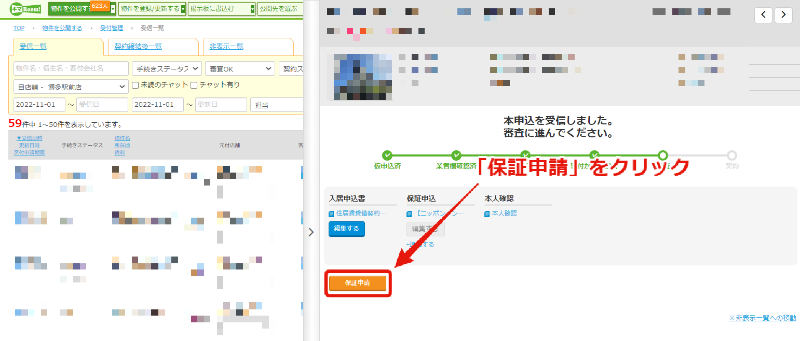Open the ニッポン guarantee document icon
Image resolution: width=800 pixels, height=341 pixels.
[409, 214]
